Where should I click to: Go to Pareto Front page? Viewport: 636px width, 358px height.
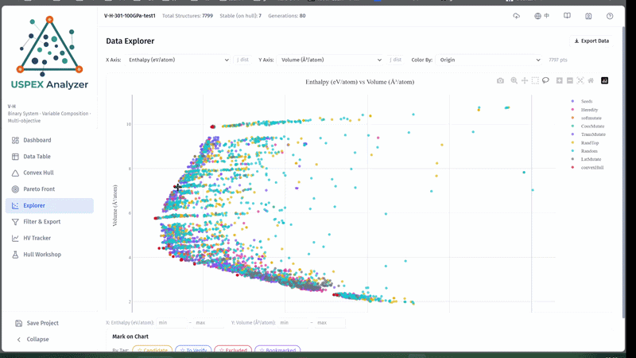point(49,189)
